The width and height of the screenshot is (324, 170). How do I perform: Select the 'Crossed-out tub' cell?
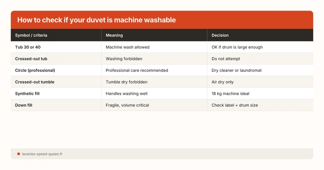[x=56, y=59]
